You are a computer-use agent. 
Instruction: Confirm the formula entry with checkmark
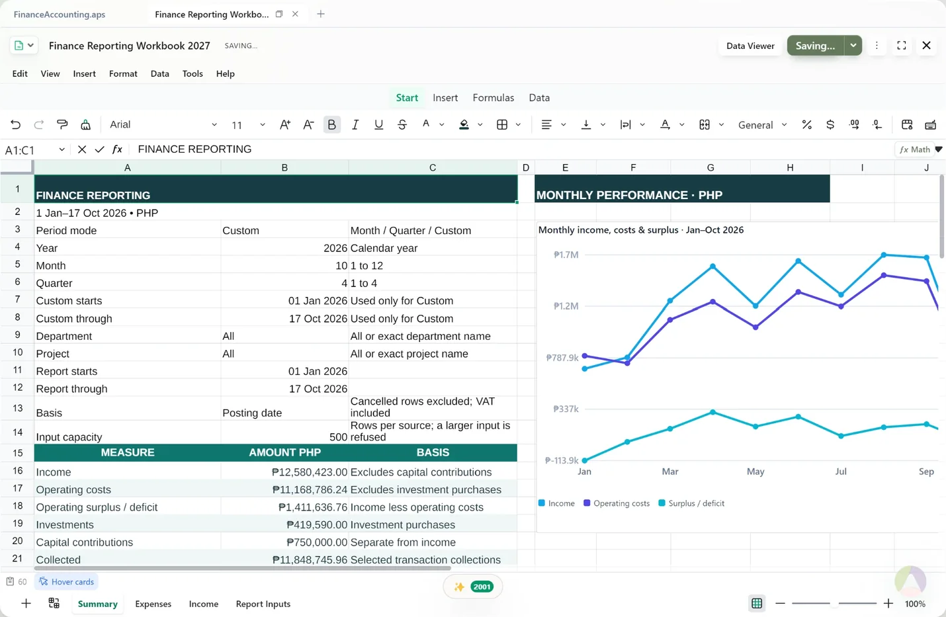(100, 149)
